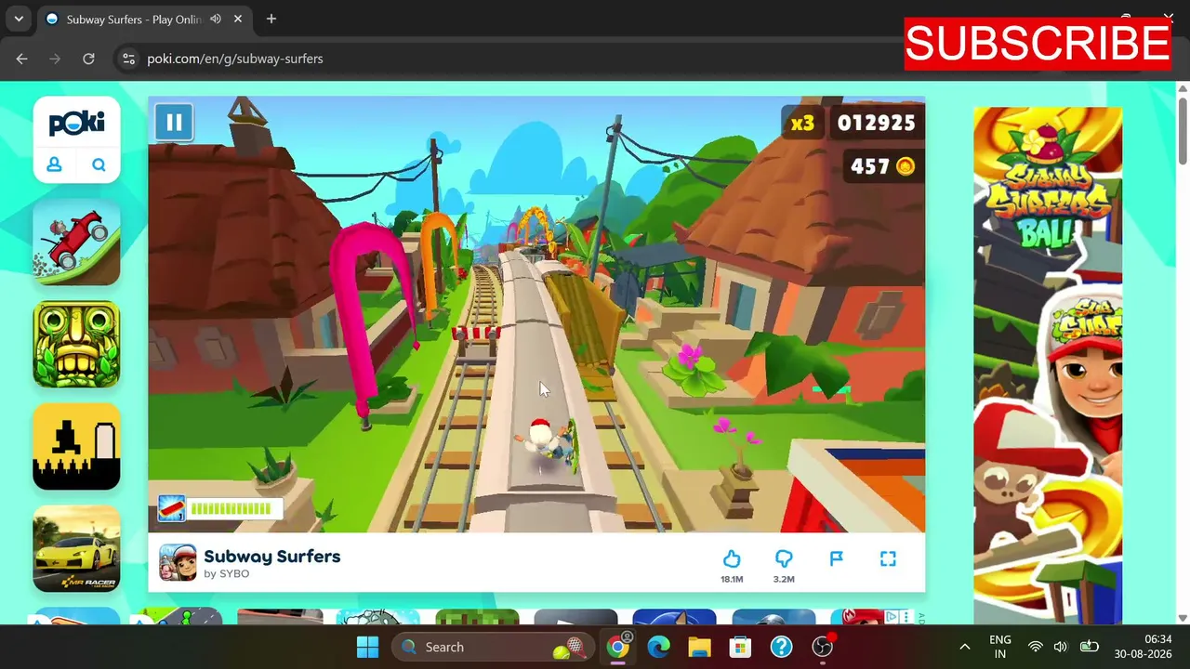Close the Subway Surfers tab
This screenshot has width=1190, height=669.
[237, 19]
